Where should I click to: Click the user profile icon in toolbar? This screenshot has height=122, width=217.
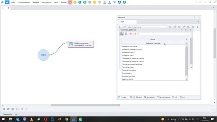pyautogui.click(x=110, y=2)
